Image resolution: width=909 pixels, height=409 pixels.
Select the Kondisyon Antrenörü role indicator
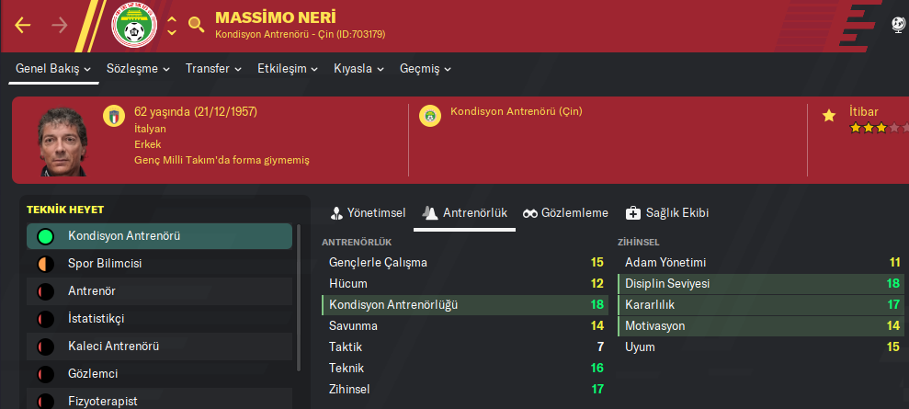[45, 236]
